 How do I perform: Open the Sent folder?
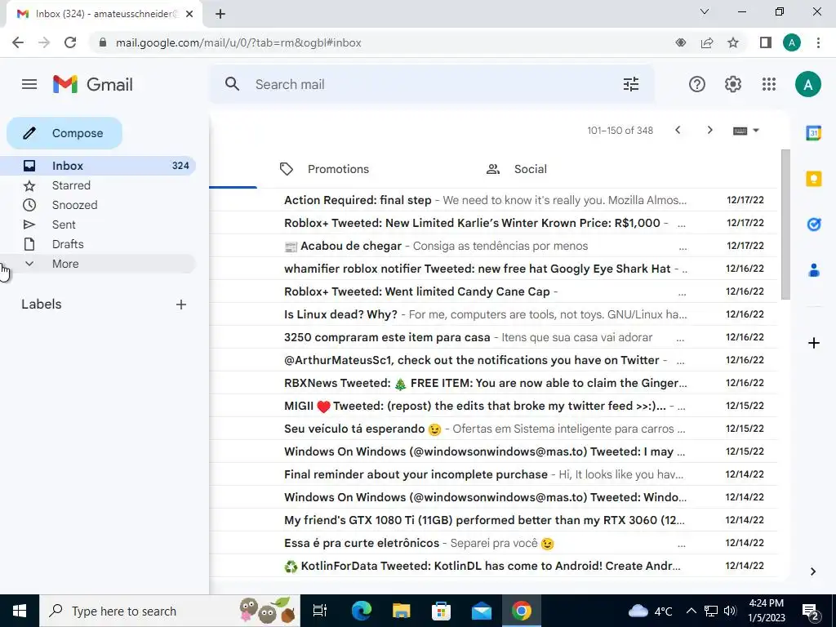coord(98,225)
